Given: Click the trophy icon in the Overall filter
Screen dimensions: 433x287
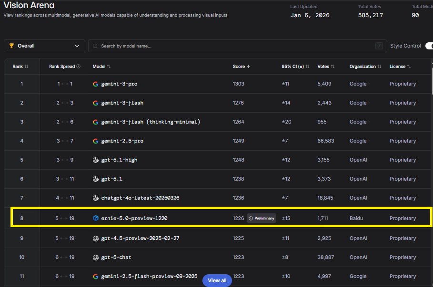Looking at the screenshot, I should pyautogui.click(x=11, y=46).
